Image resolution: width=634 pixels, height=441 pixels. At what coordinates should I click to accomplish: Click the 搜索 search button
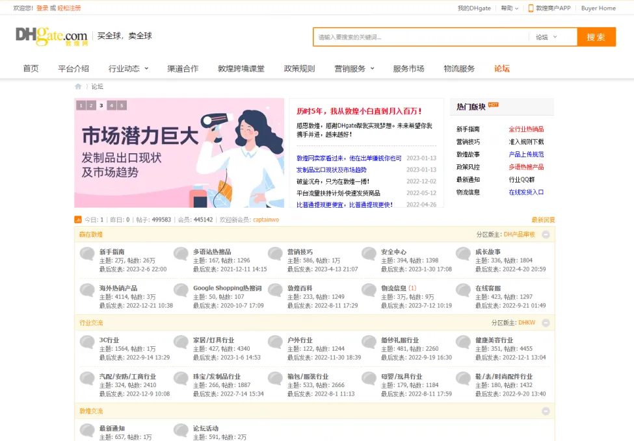(595, 36)
